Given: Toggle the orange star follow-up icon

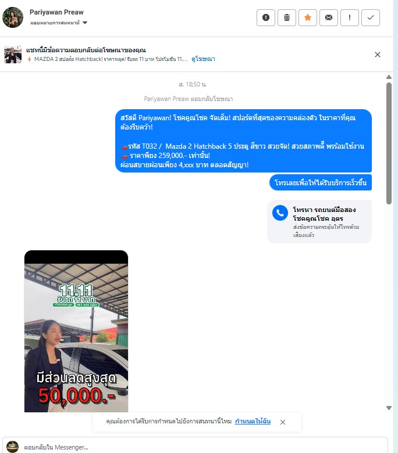Looking at the screenshot, I should (308, 17).
